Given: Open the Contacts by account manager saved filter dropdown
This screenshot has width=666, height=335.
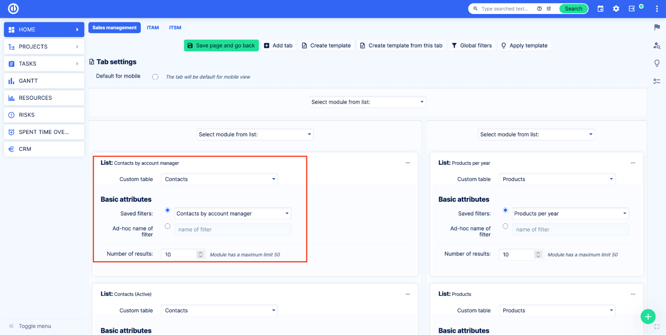Looking at the screenshot, I should pos(233,213).
